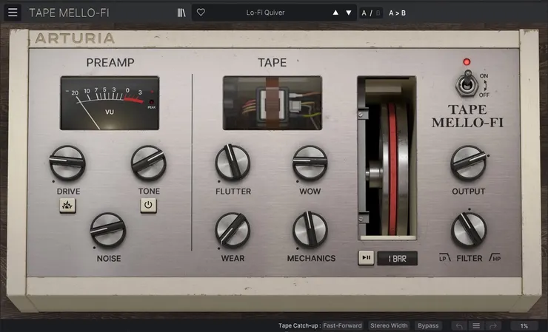Select the previous preset with up arrow
The width and height of the screenshot is (548, 332).
[x=335, y=13]
